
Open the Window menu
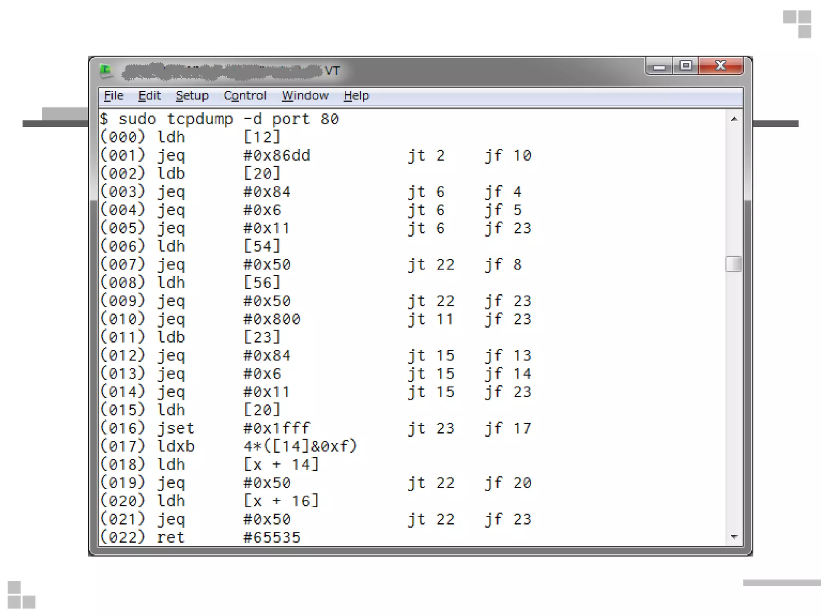tap(305, 96)
